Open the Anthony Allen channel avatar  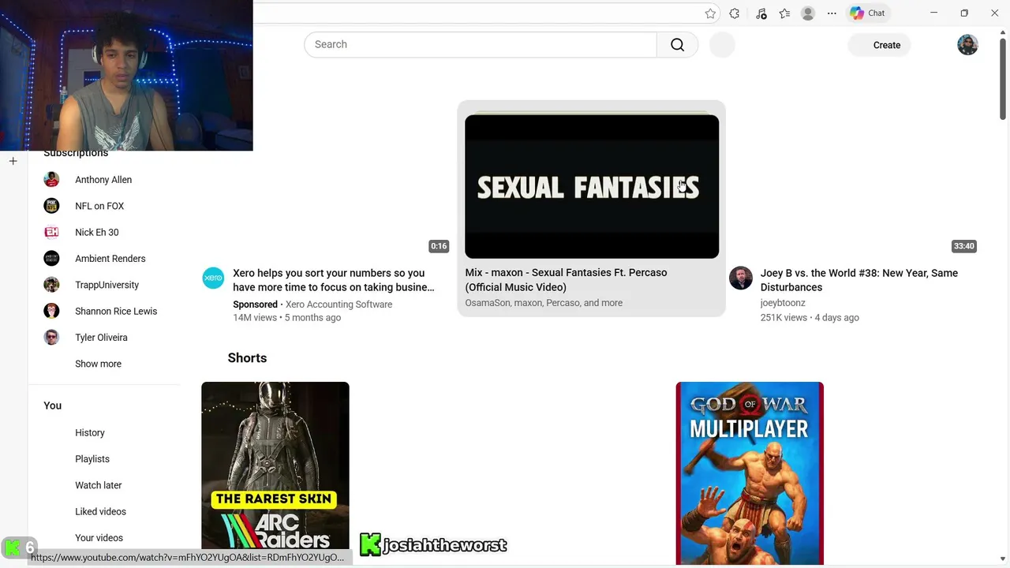point(51,180)
